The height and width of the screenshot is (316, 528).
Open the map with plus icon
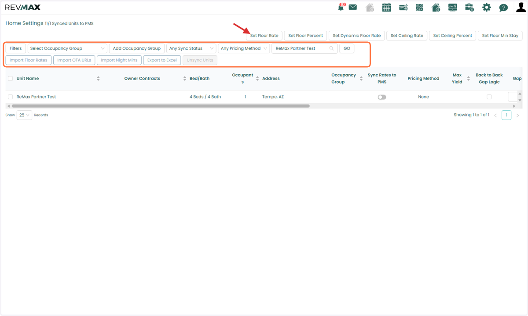point(419,7)
